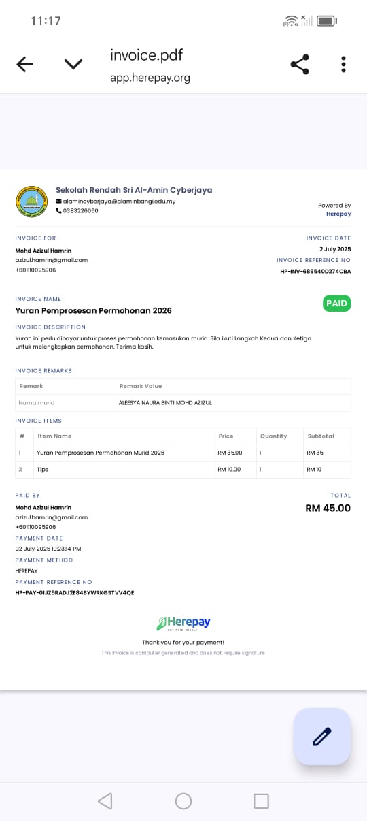Expand the downward chevron next to invoice.pdf
Viewport: 367px width, 821px height.
tap(73, 64)
